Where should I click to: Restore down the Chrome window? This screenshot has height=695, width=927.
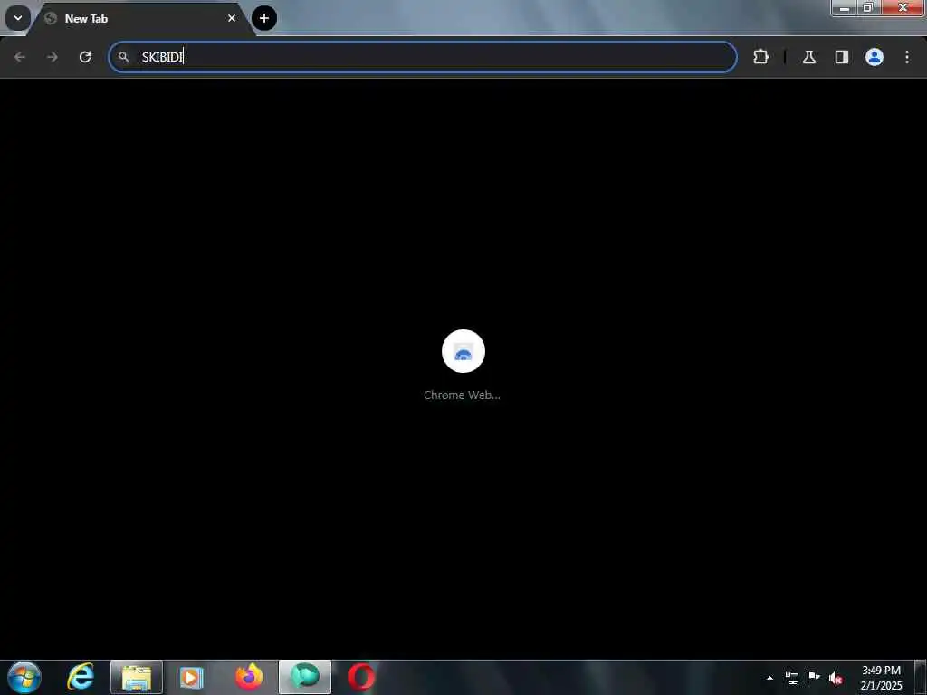[x=868, y=8]
